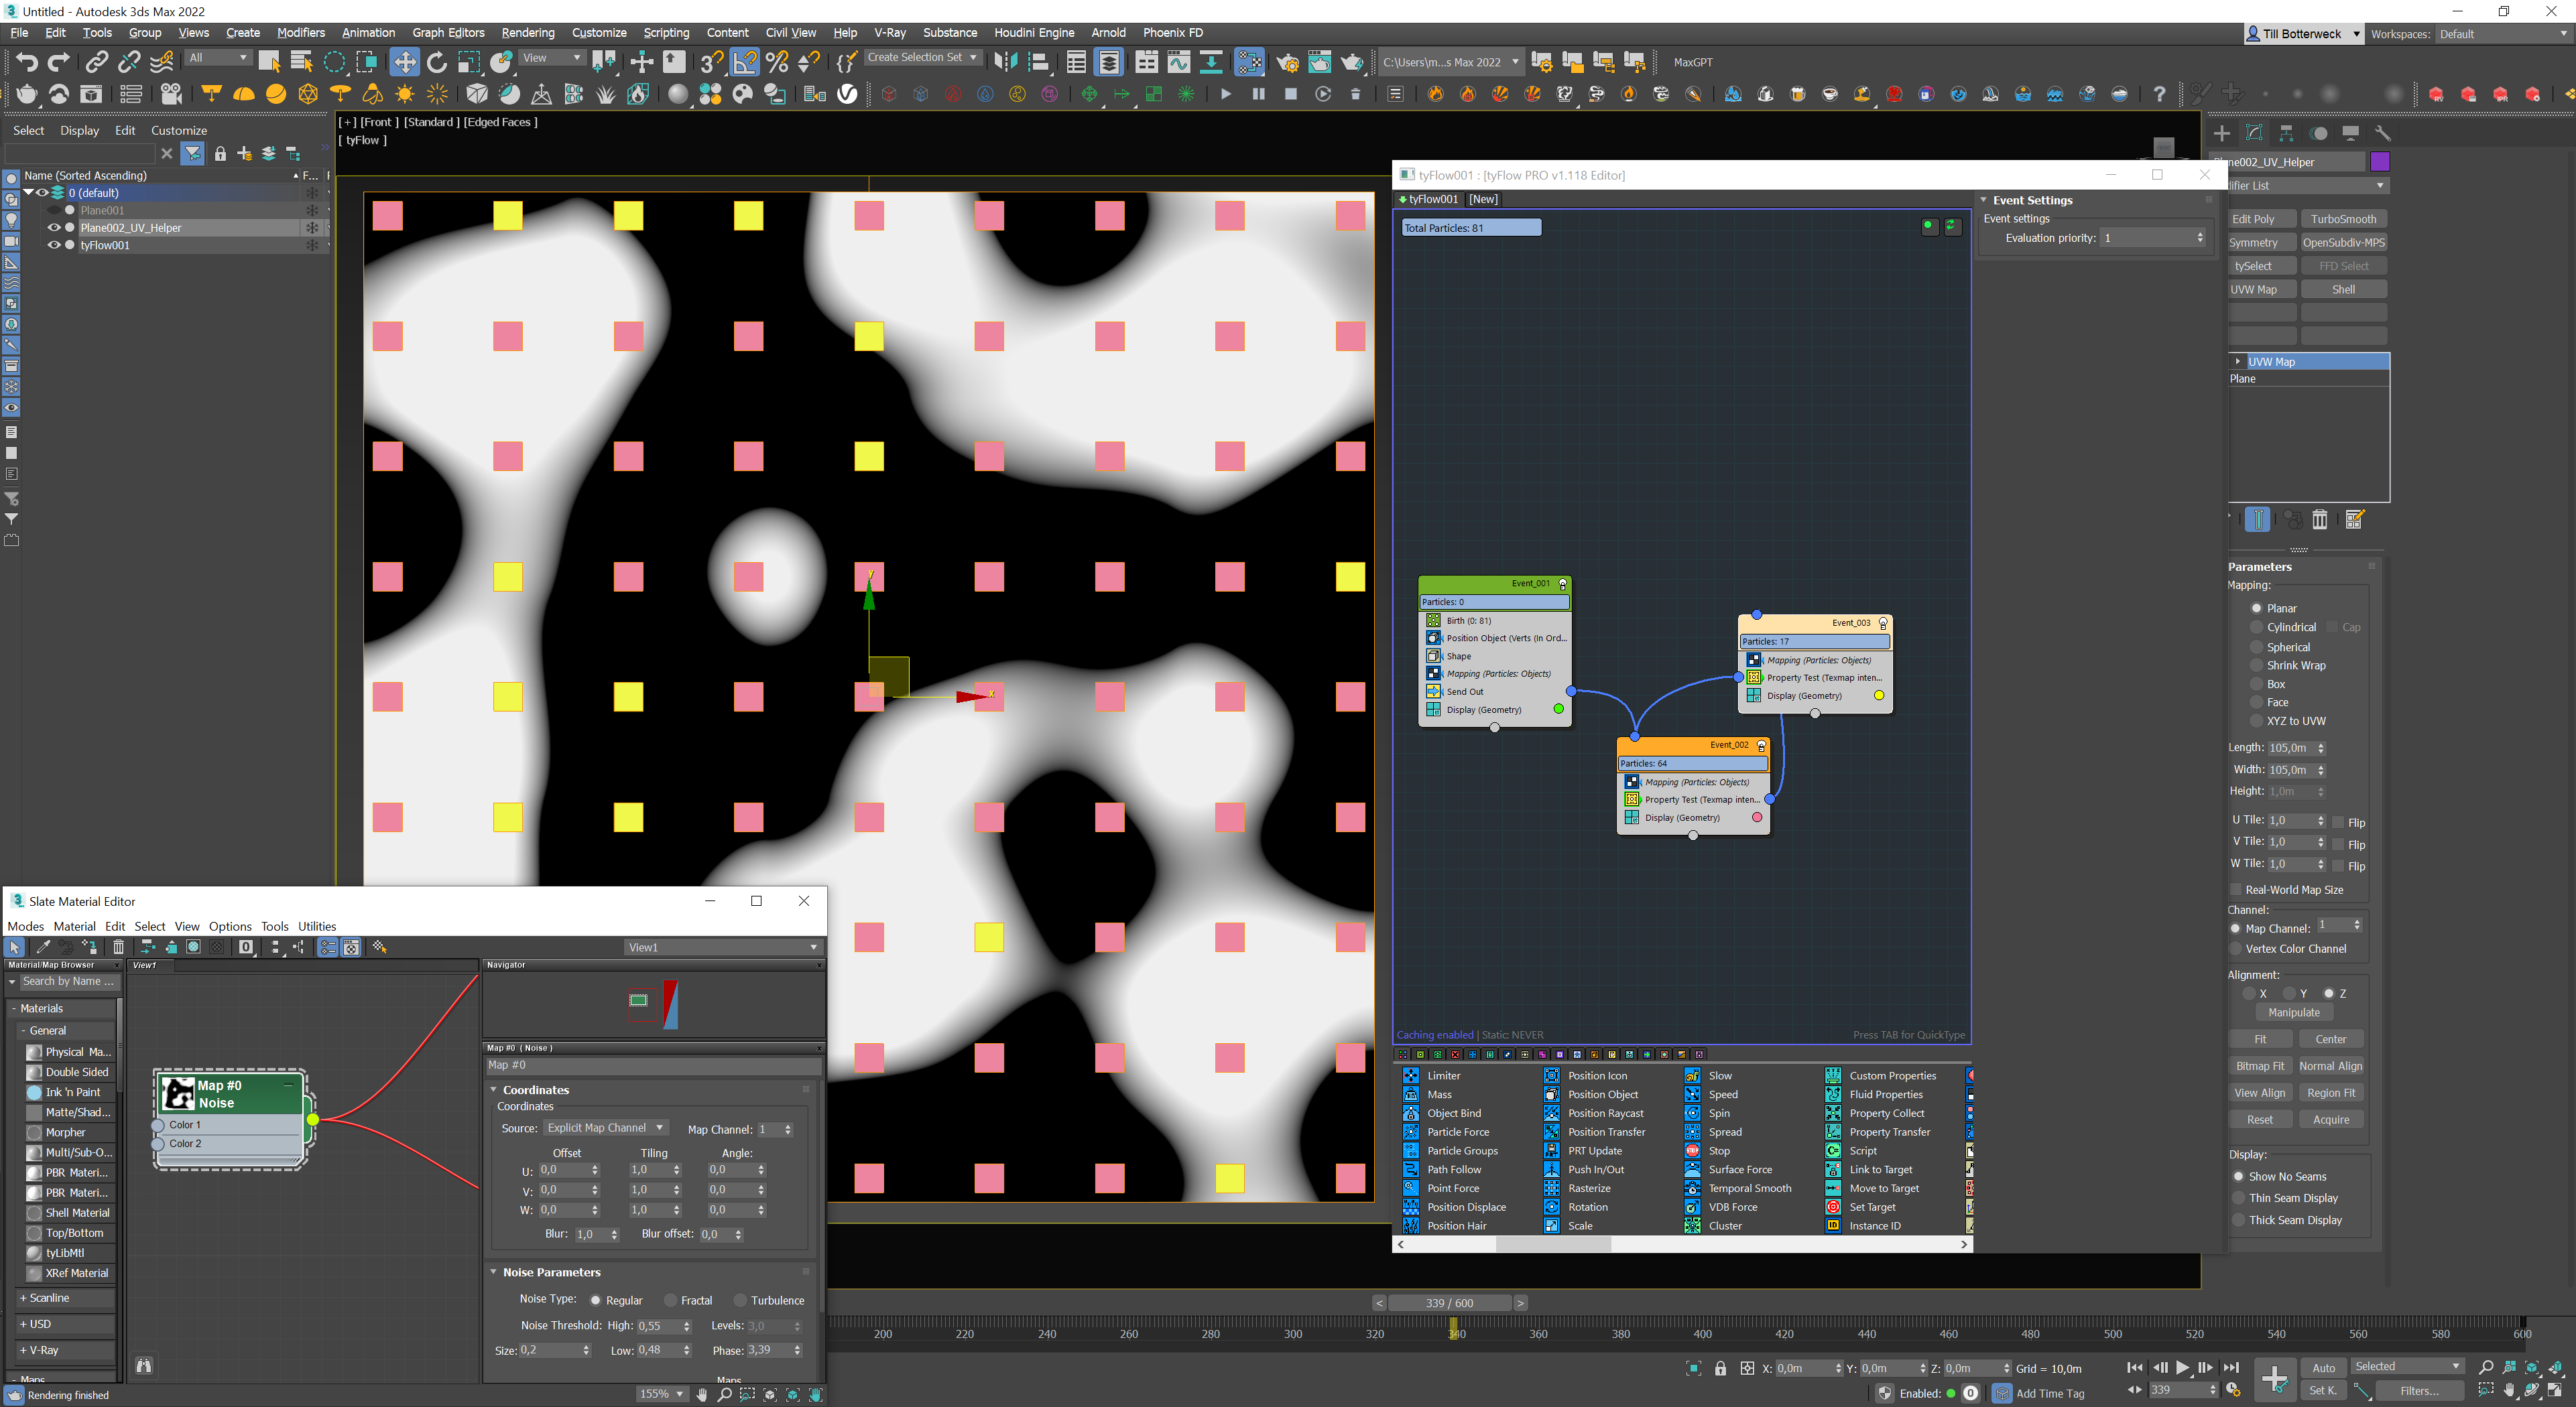The image size is (2576, 1407).
Task: Open the Phoenix FD menu
Action: pyautogui.click(x=1172, y=32)
